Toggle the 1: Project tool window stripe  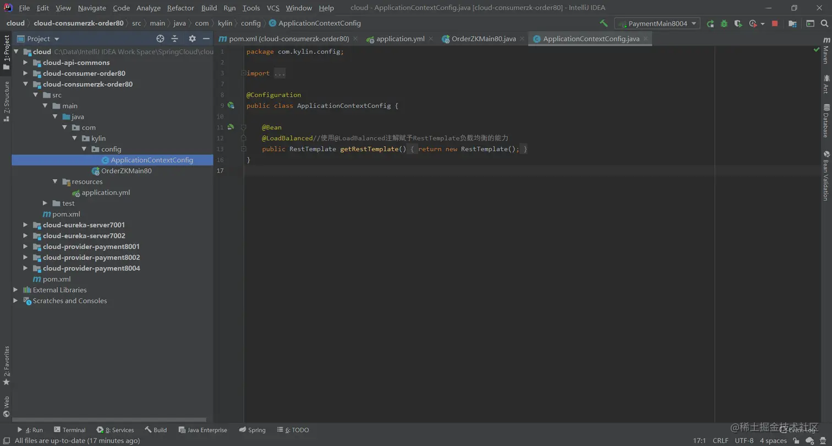click(x=6, y=52)
